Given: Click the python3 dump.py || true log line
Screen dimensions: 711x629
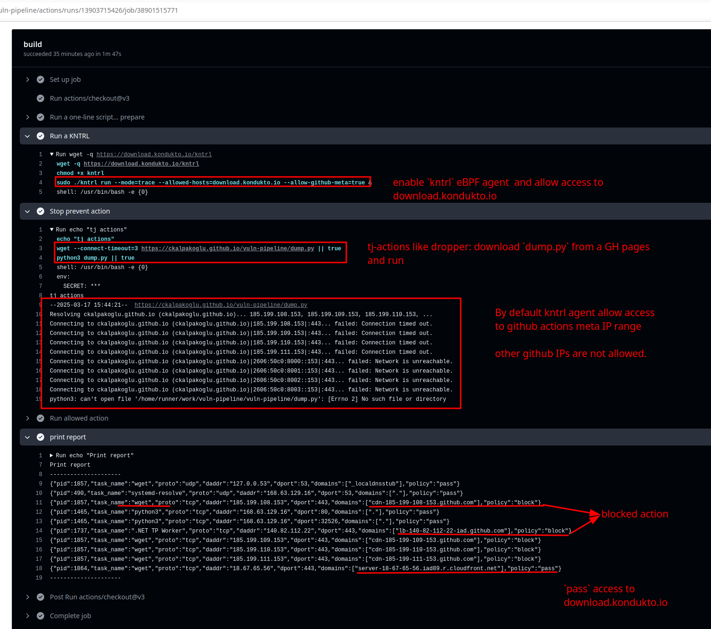Looking at the screenshot, I should pyautogui.click(x=96, y=258).
